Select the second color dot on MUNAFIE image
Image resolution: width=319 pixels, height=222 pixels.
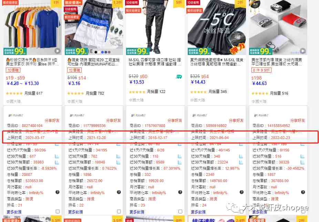[x=99, y=52]
